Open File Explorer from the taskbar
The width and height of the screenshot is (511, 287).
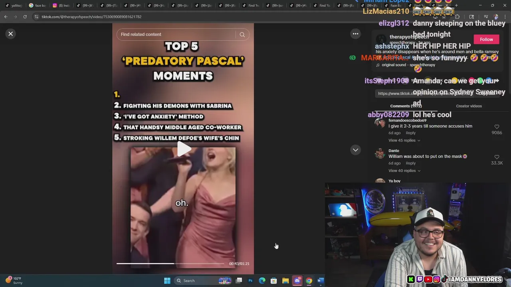click(x=285, y=281)
